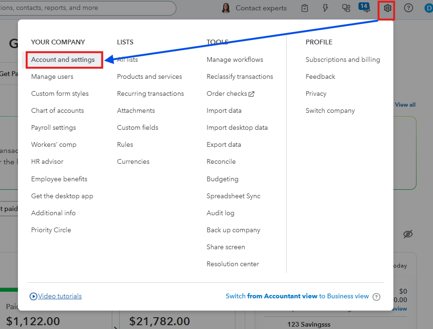Toggle the hide-amounts eye icon
The image size is (433, 329).
click(408, 234)
